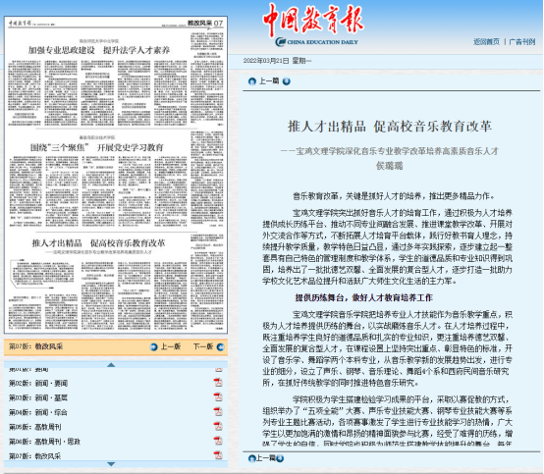The image size is (544, 474).
Task: Open top 上一篇 previous article link
Action: [269, 81]
